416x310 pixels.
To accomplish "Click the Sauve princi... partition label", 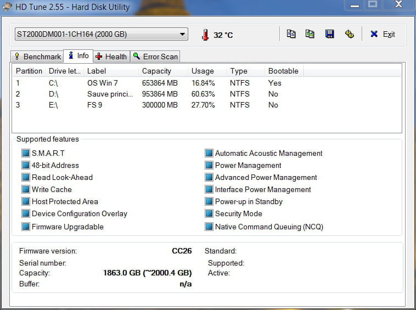I will (x=110, y=94).
